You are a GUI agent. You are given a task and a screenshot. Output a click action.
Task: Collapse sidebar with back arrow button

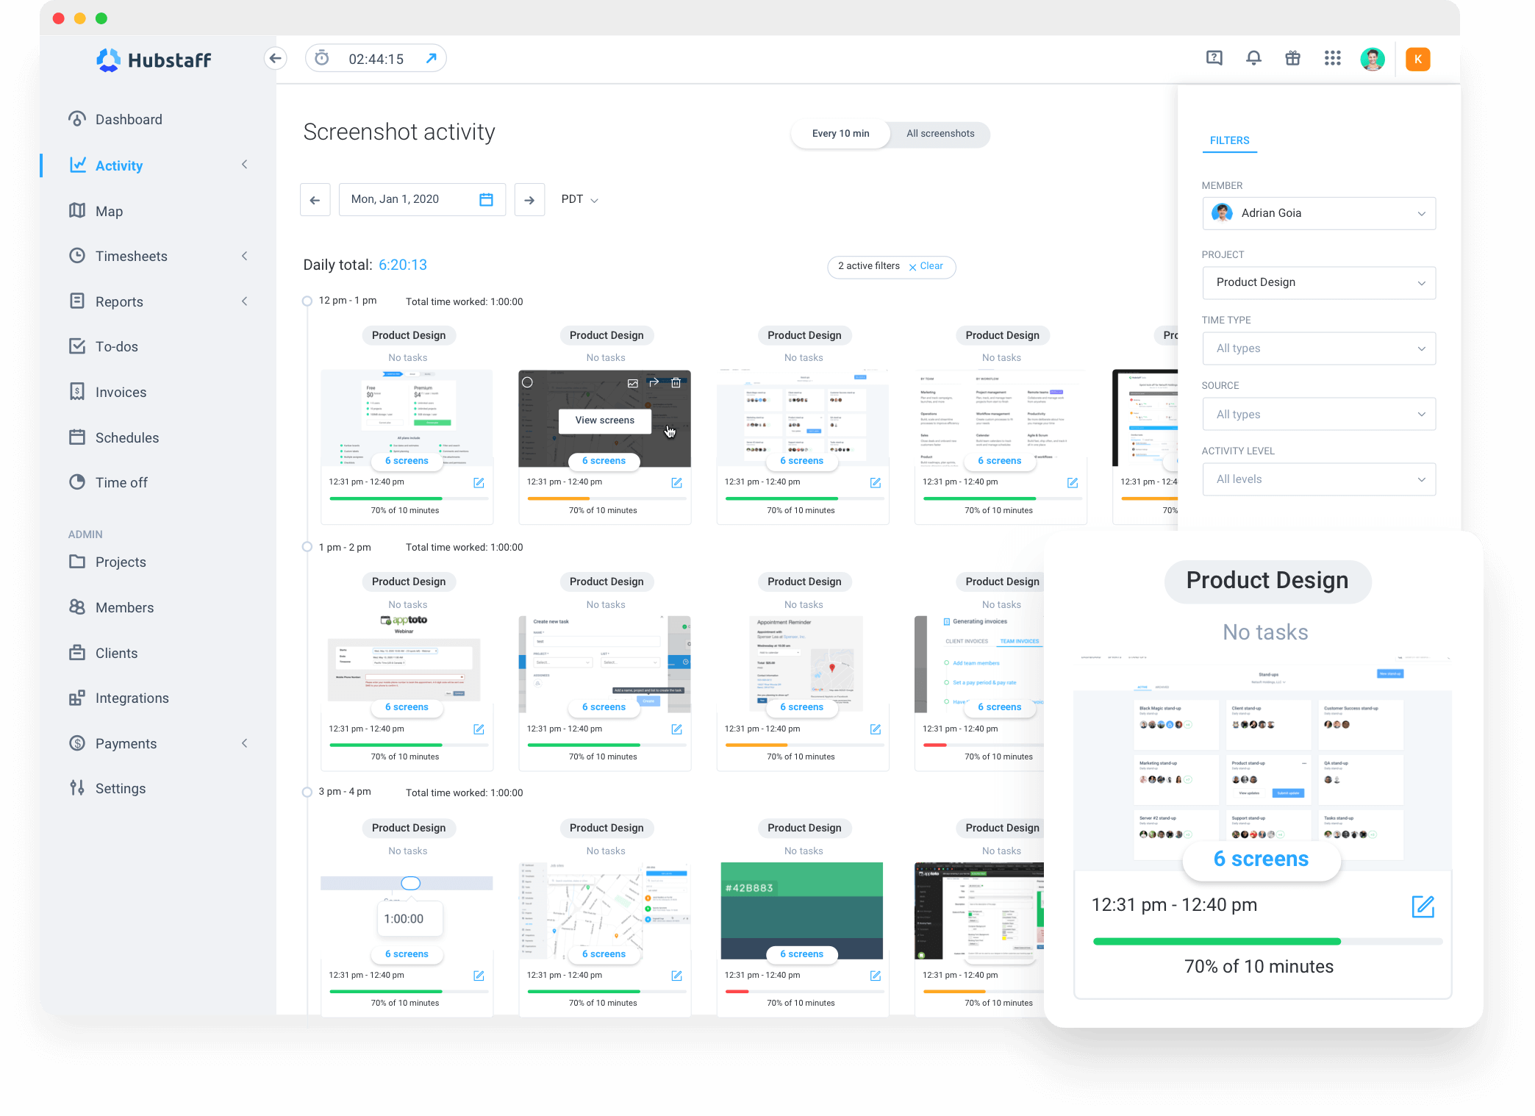tap(275, 58)
